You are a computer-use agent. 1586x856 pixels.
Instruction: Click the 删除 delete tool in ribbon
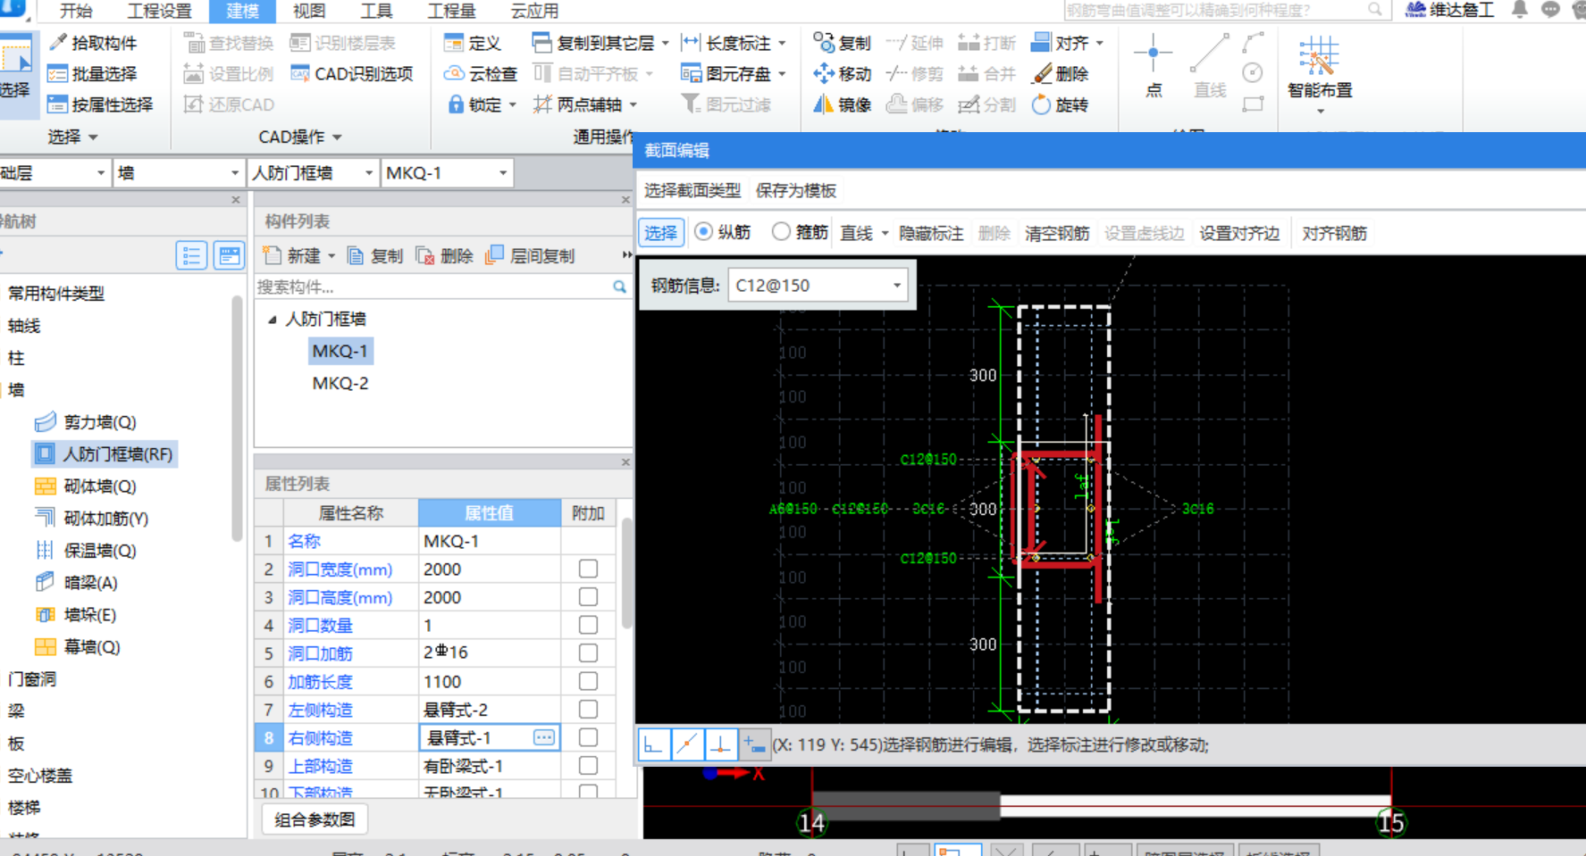click(1060, 74)
